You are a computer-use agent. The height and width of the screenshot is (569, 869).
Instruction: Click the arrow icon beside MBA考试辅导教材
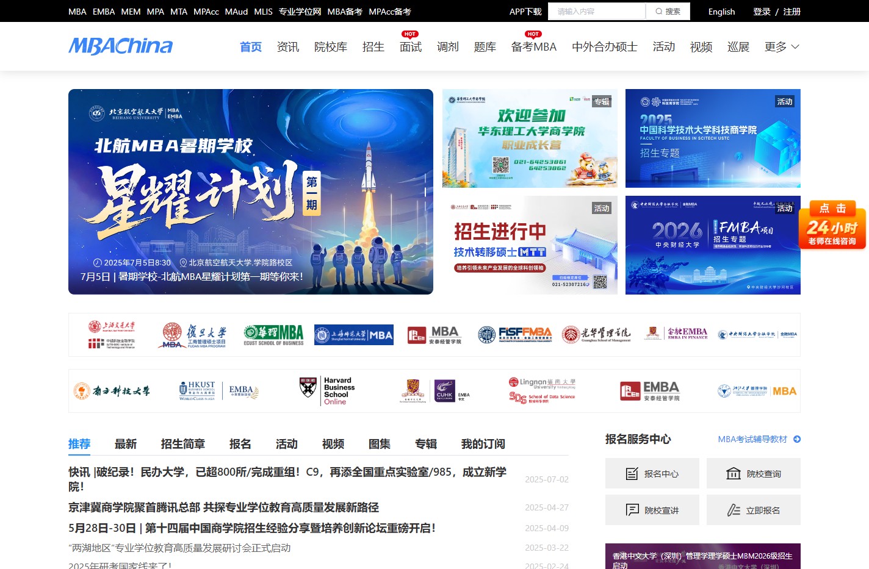pyautogui.click(x=797, y=439)
